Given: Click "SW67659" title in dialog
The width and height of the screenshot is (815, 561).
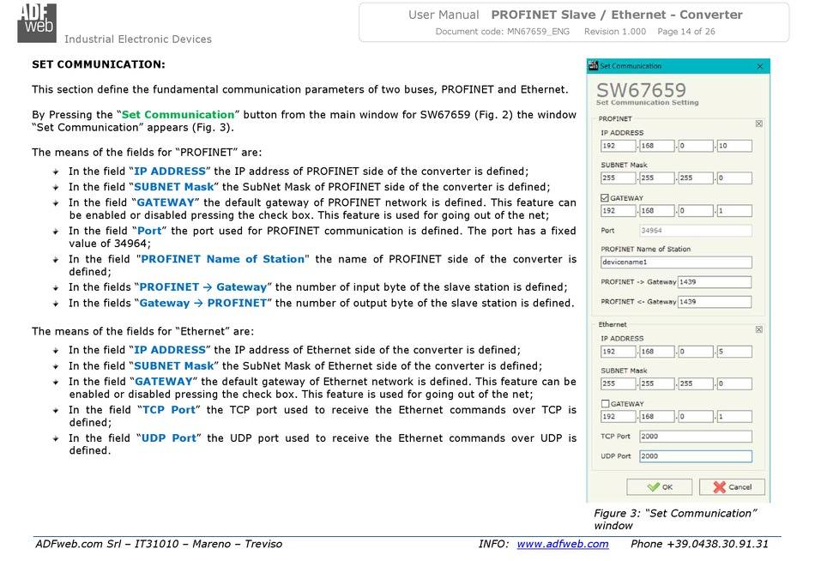Looking at the screenshot, I should point(642,90).
